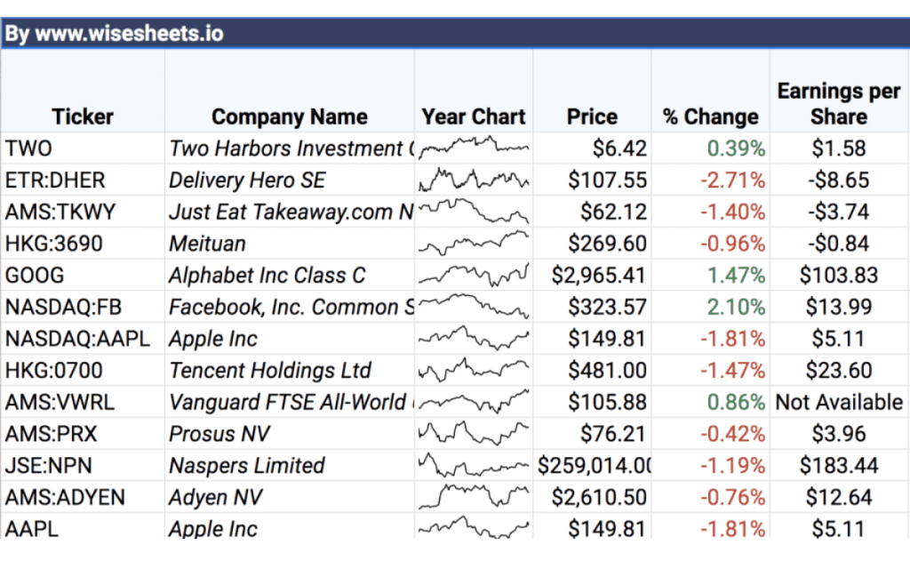Screen dimensions: 910x561
Task: Select the $183.44 earnings per share cell
Action: click(839, 465)
